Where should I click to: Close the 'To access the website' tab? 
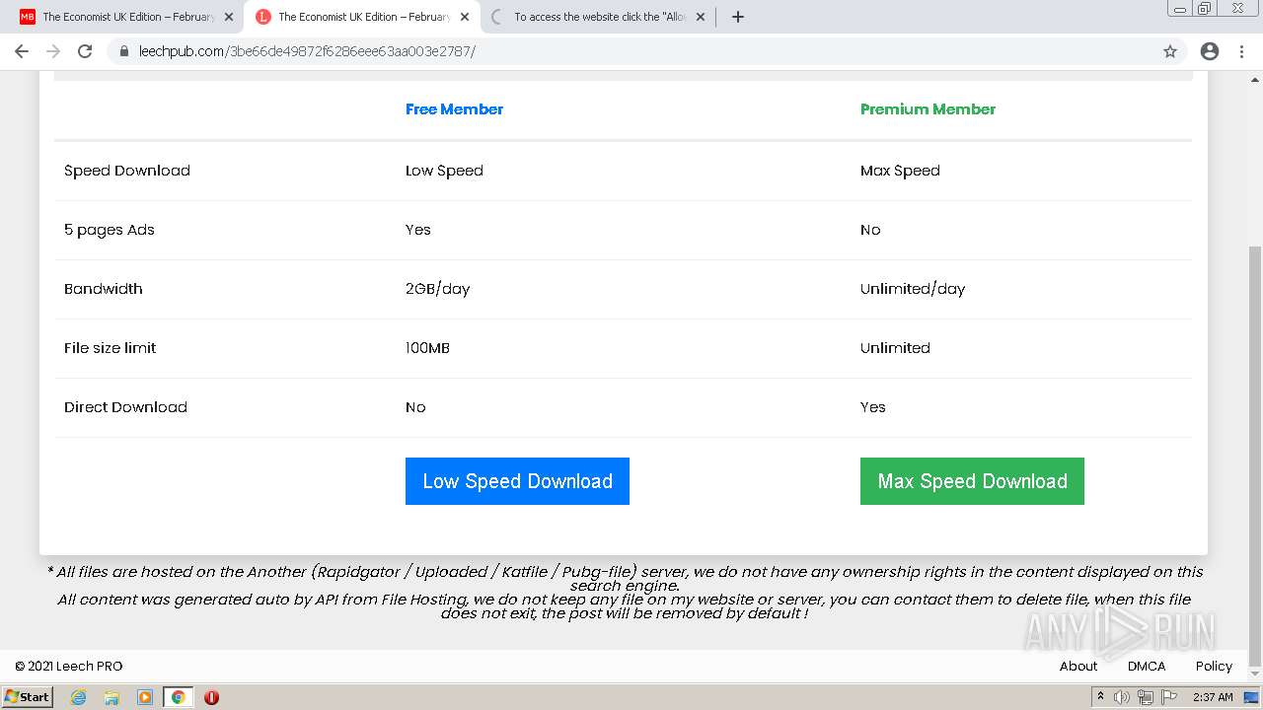701,17
